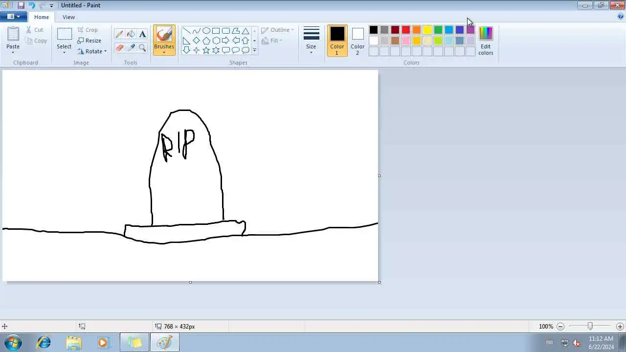Pick the yellow color swatch
This screenshot has height=352, width=626.
(x=427, y=30)
